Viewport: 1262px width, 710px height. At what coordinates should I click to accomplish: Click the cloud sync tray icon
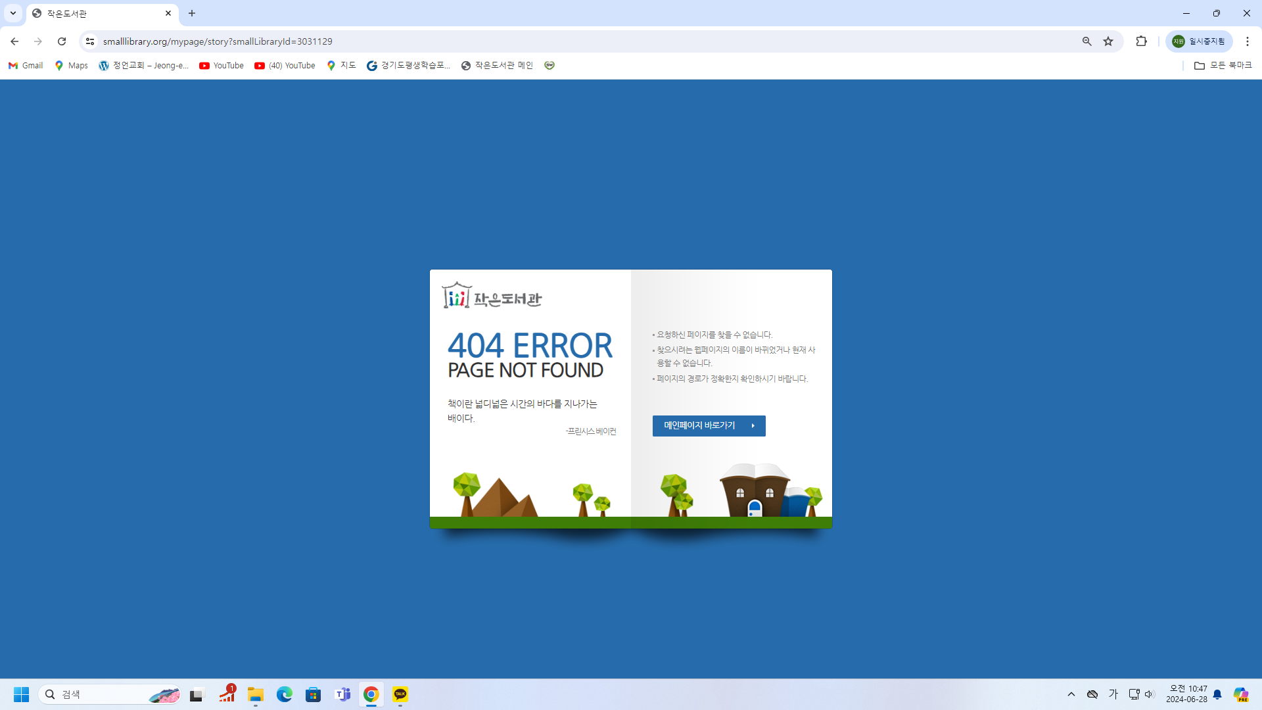point(1092,694)
